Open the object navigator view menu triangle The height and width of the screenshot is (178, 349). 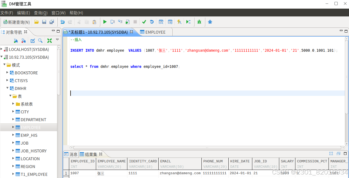click(57, 40)
